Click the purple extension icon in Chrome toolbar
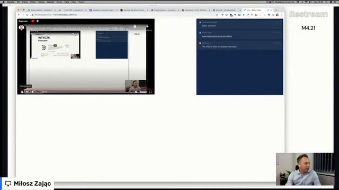The image size is (339, 190). point(231,15)
